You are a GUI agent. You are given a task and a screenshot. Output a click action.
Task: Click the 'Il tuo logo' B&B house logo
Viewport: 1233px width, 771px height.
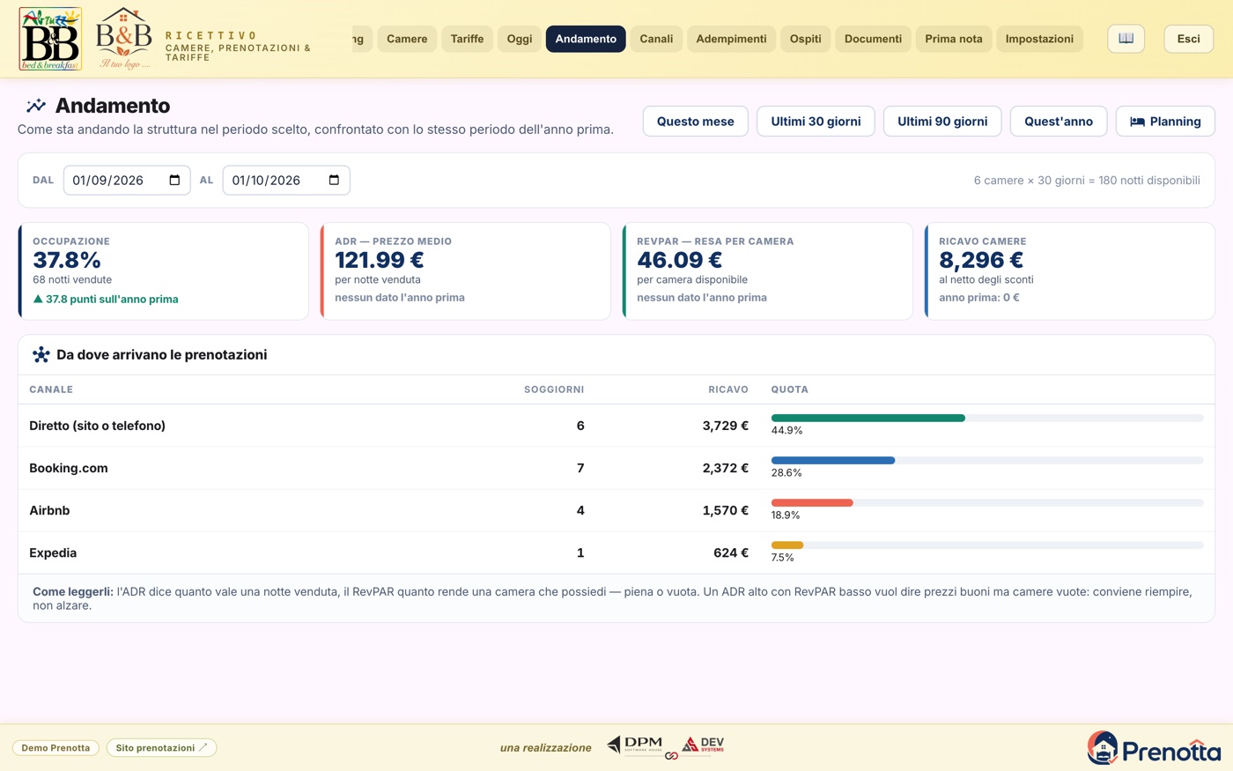tap(124, 39)
